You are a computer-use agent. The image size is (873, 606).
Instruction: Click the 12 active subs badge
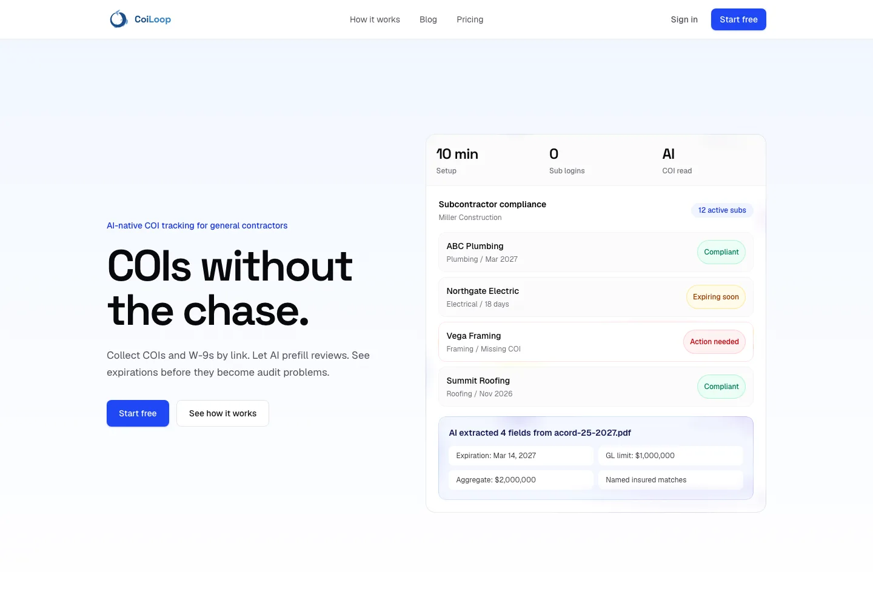coord(722,210)
